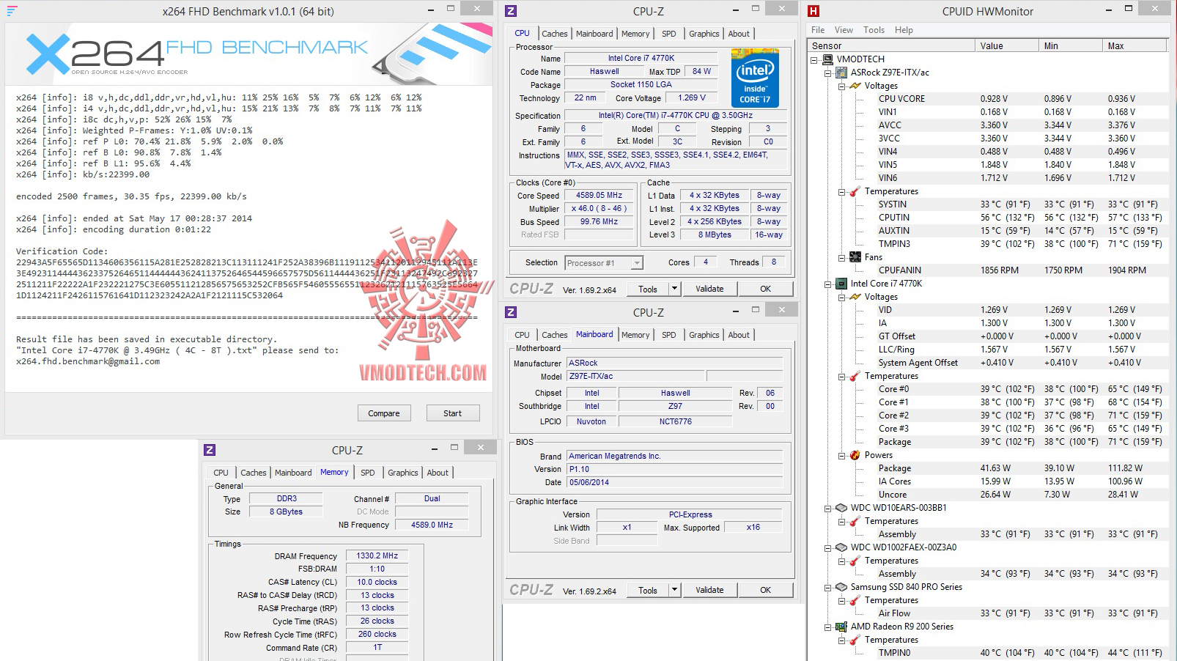Collapse the Voltages group above CPU VCORE

pos(842,86)
